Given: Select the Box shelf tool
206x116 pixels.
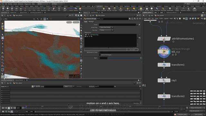Looking at the screenshot, I should 3,9.
